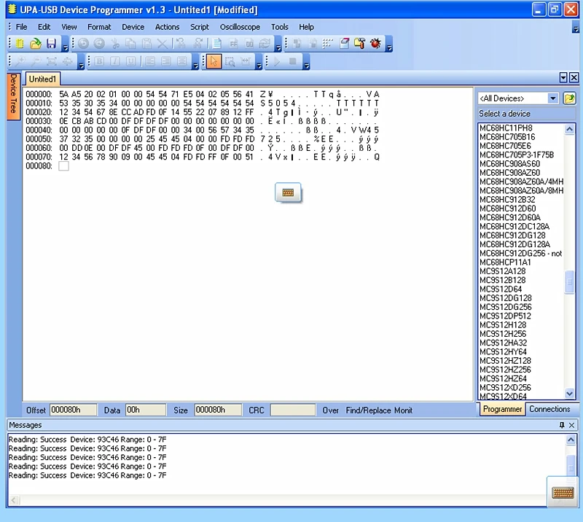The width and height of the screenshot is (583, 522).
Task: Click the Paste clipboard icon
Action: (x=146, y=44)
